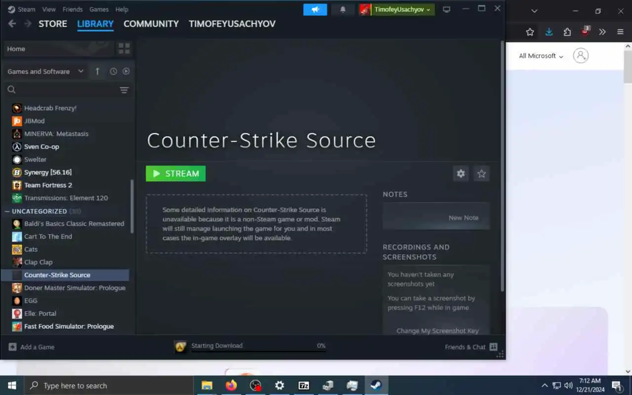
Task: Expand the Games and Software filter dropdown
Action: [45, 72]
